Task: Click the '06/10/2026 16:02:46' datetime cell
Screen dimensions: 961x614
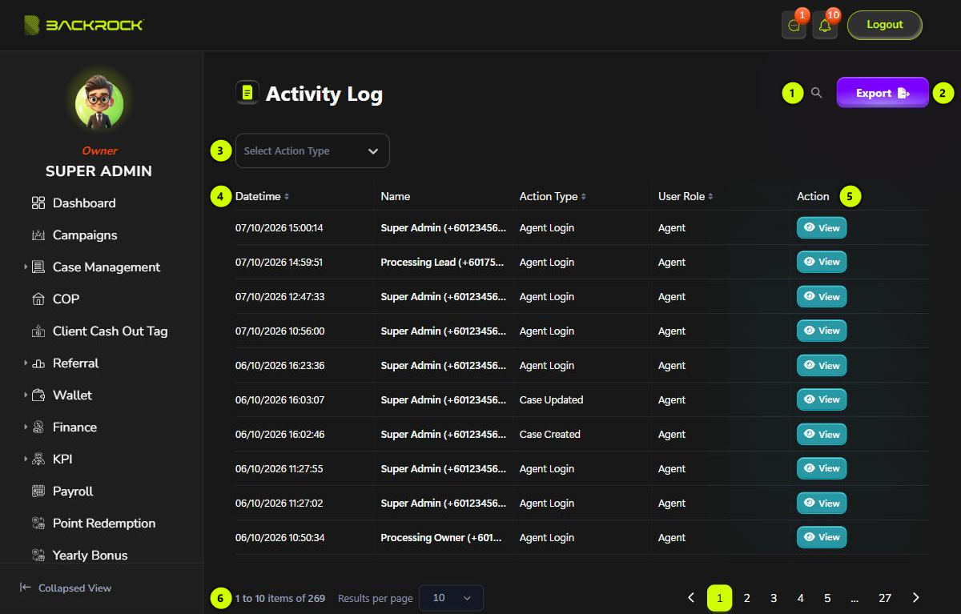Action: 279,435
